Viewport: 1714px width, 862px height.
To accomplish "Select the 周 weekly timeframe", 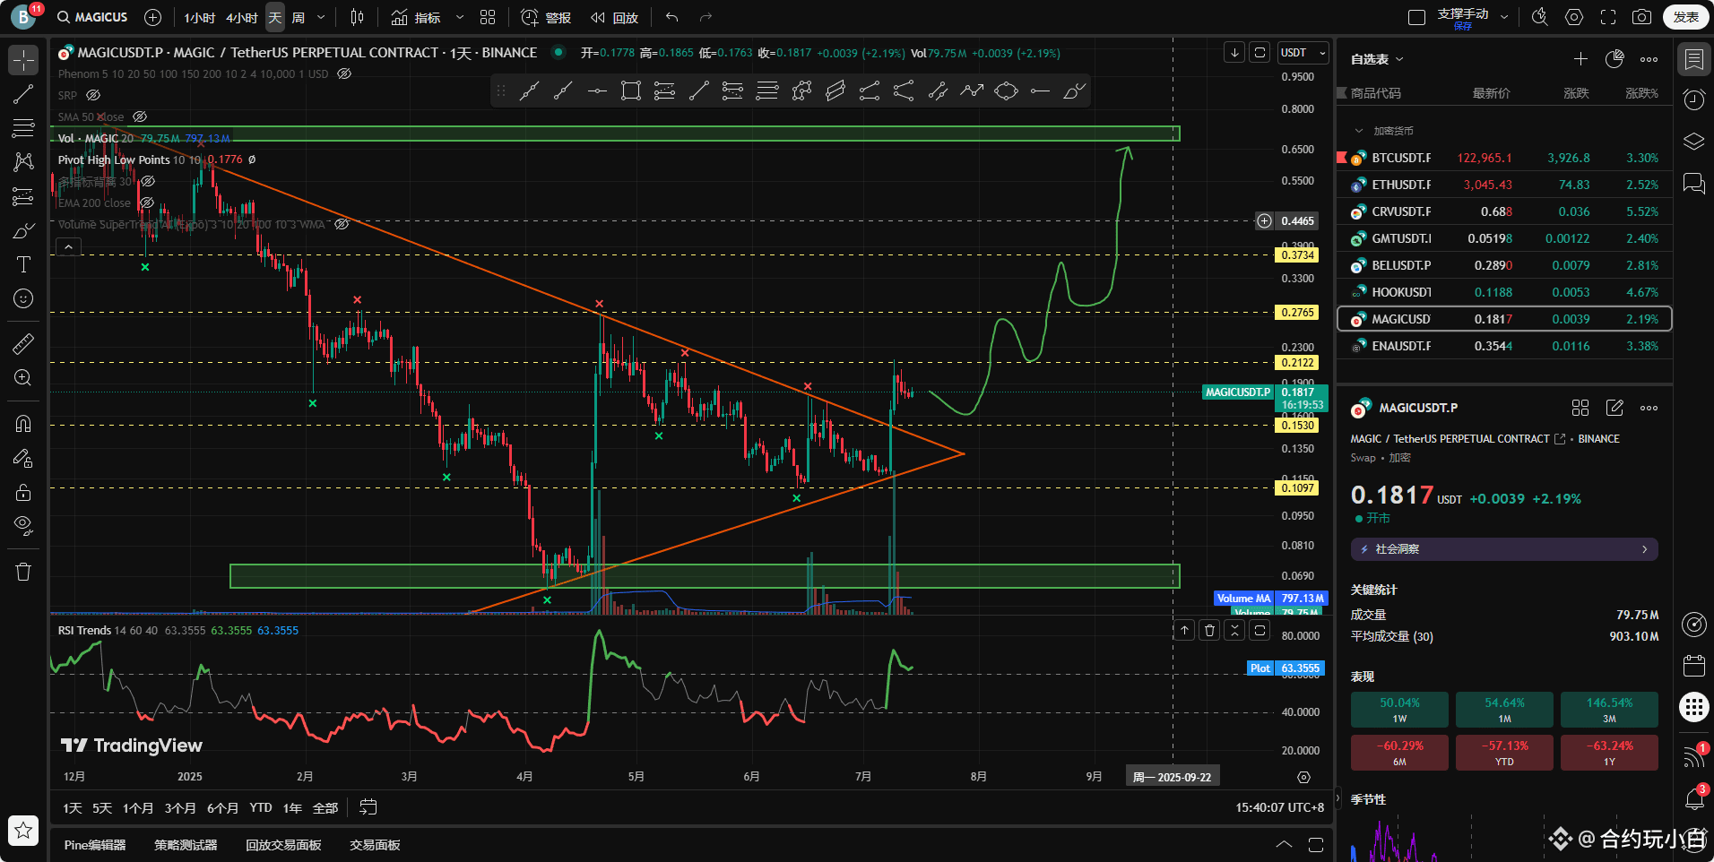I will point(299,17).
